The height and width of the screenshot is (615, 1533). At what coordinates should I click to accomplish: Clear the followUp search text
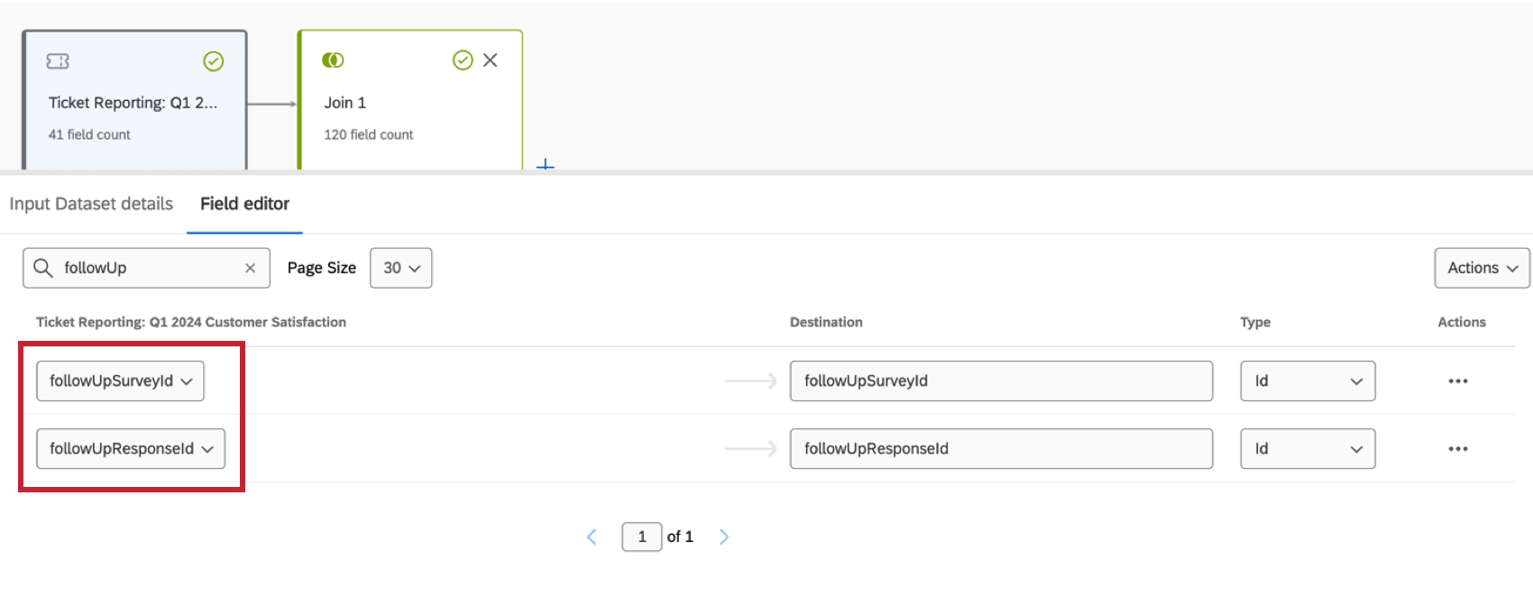click(x=250, y=269)
